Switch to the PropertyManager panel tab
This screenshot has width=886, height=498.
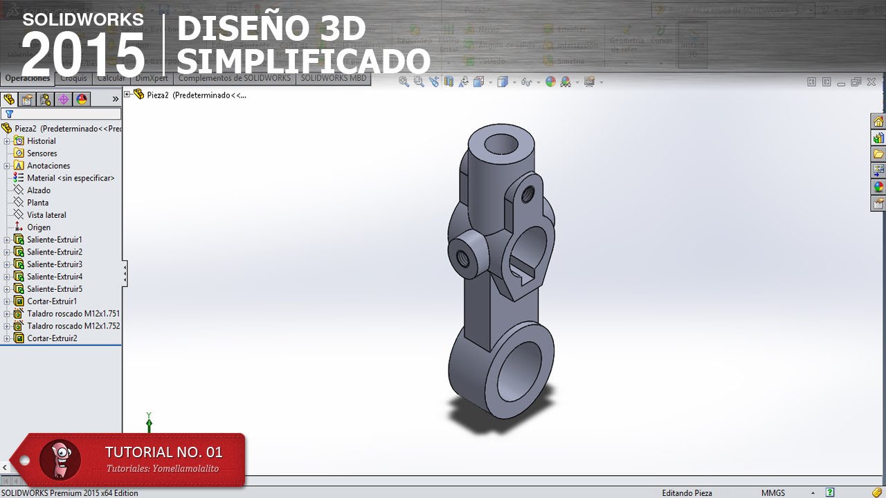tap(27, 99)
